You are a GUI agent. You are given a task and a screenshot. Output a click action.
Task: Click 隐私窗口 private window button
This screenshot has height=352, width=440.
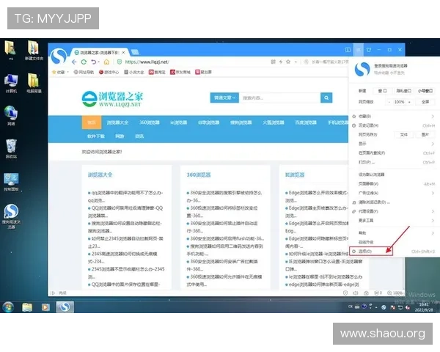pos(403,91)
